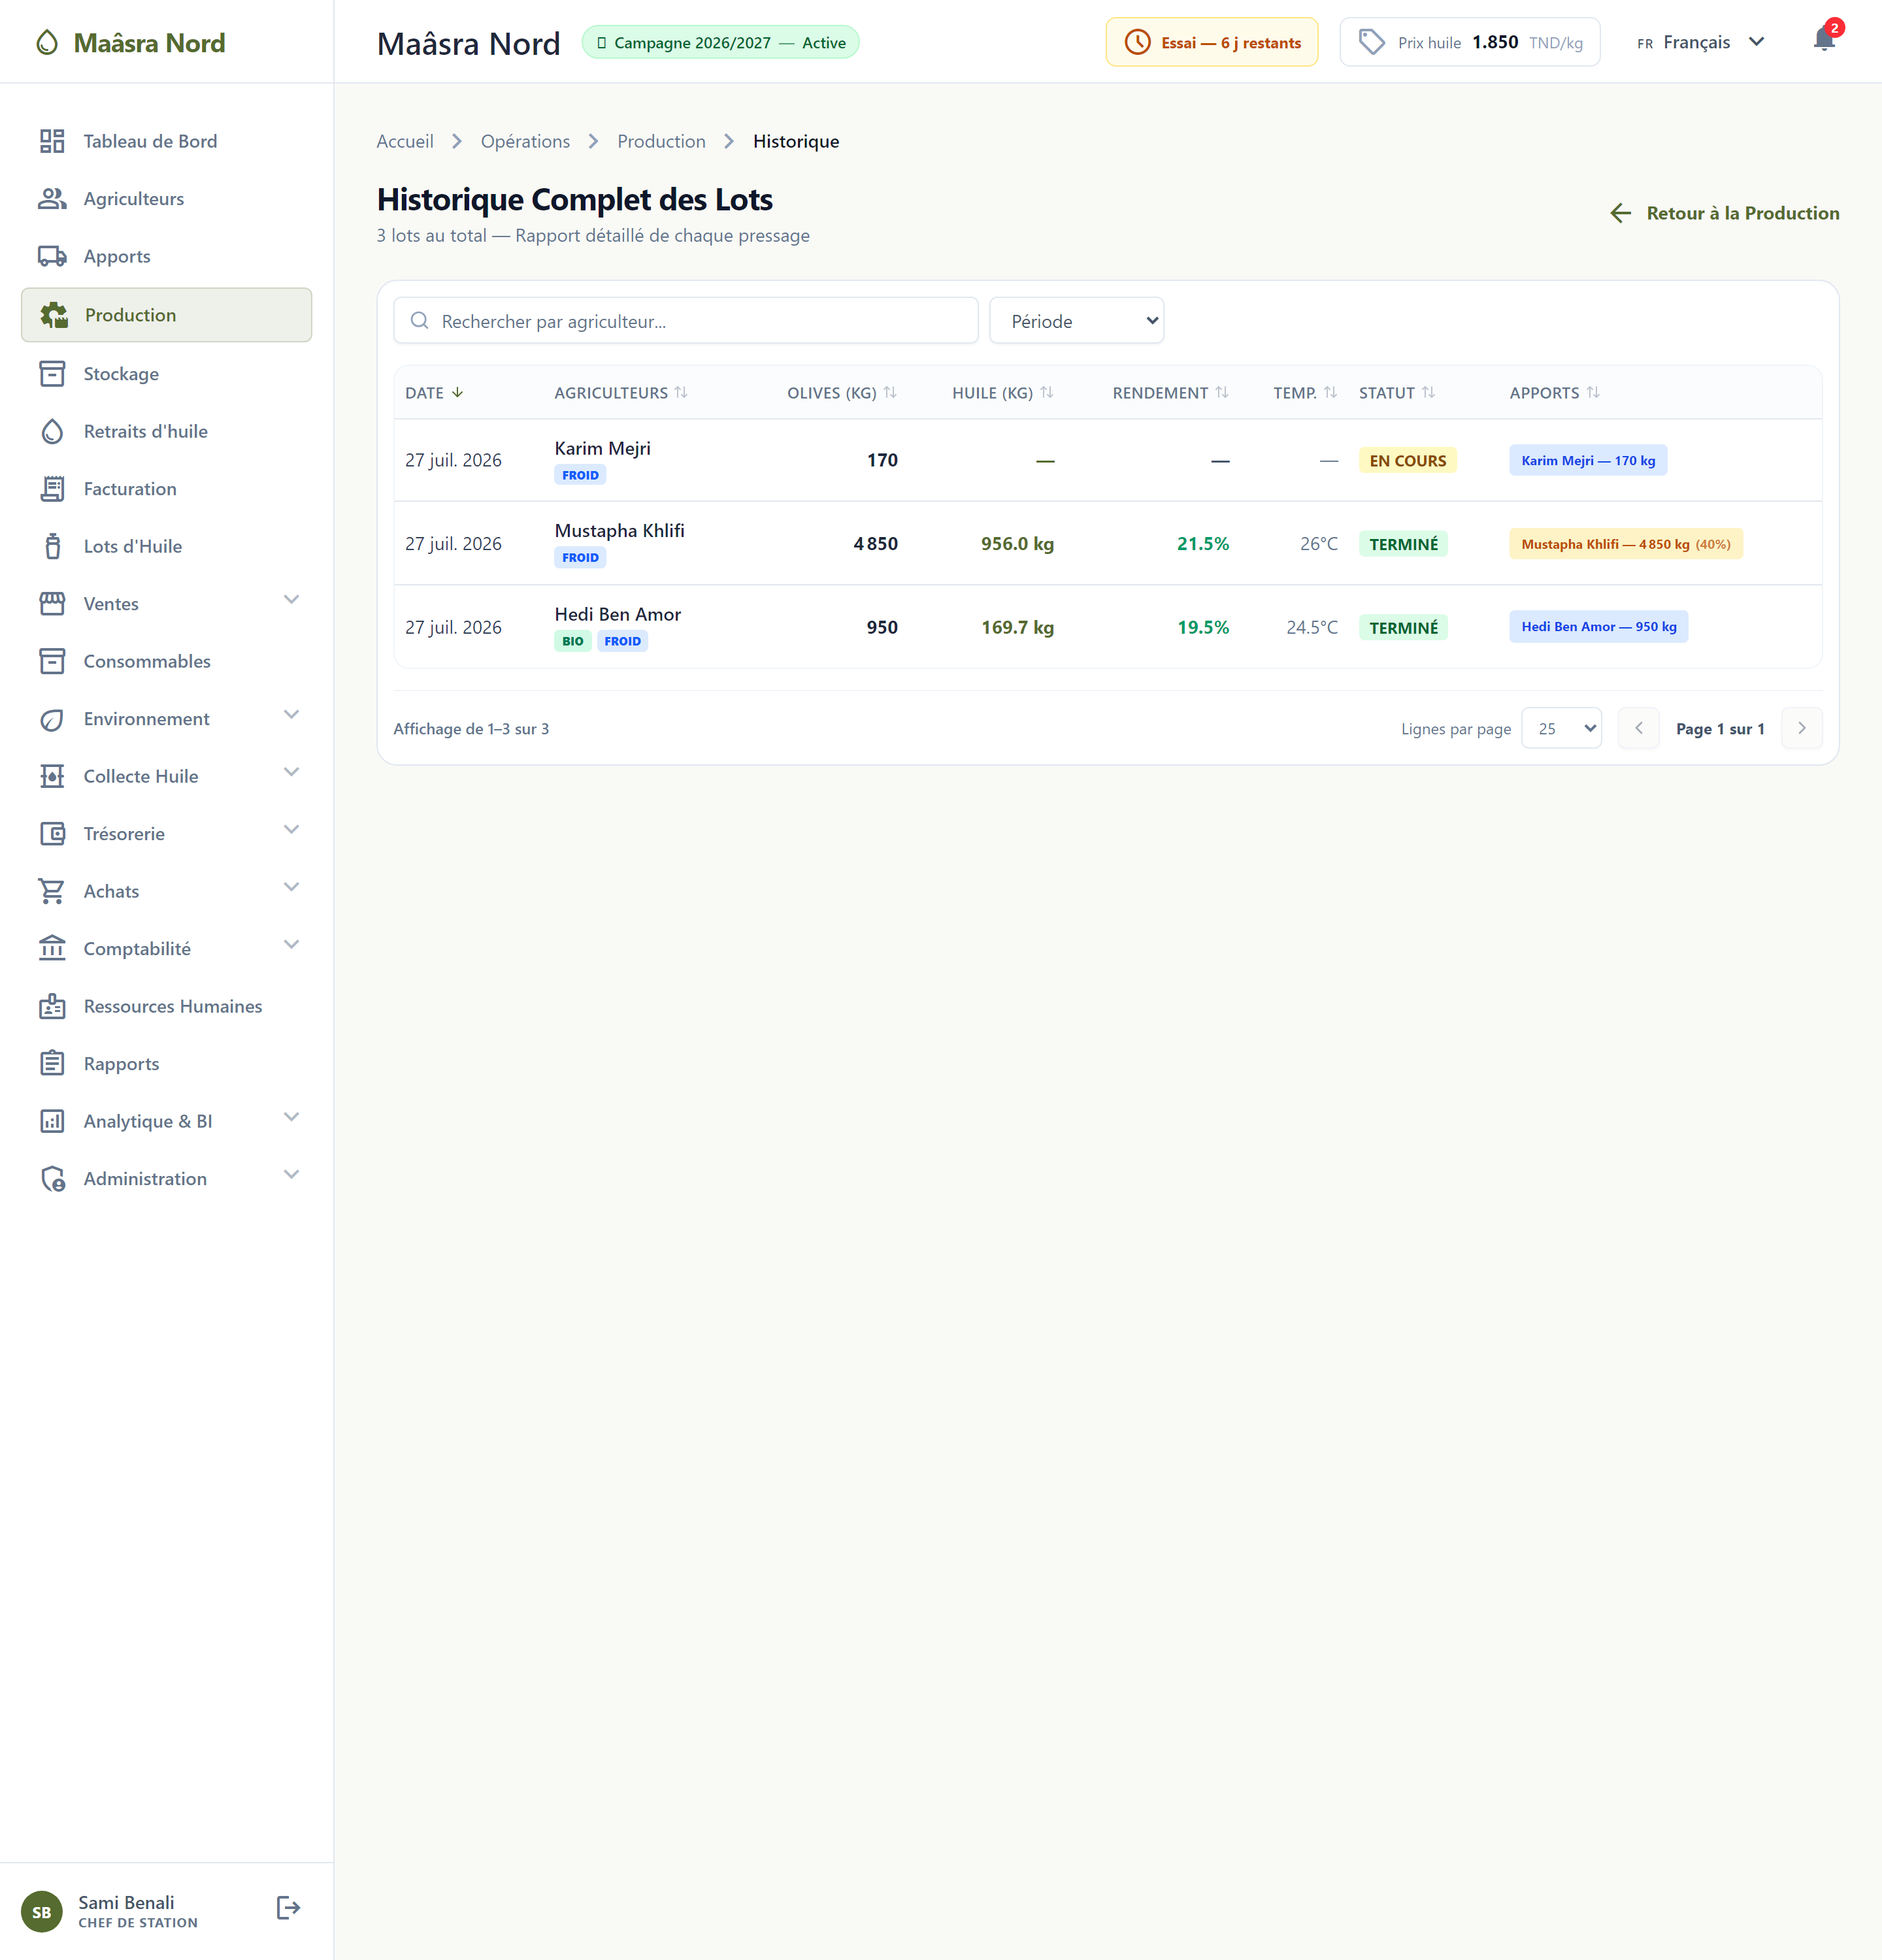This screenshot has height=1960, width=1882.
Task: Click the Lots d'Huile bottle icon
Action: click(52, 546)
